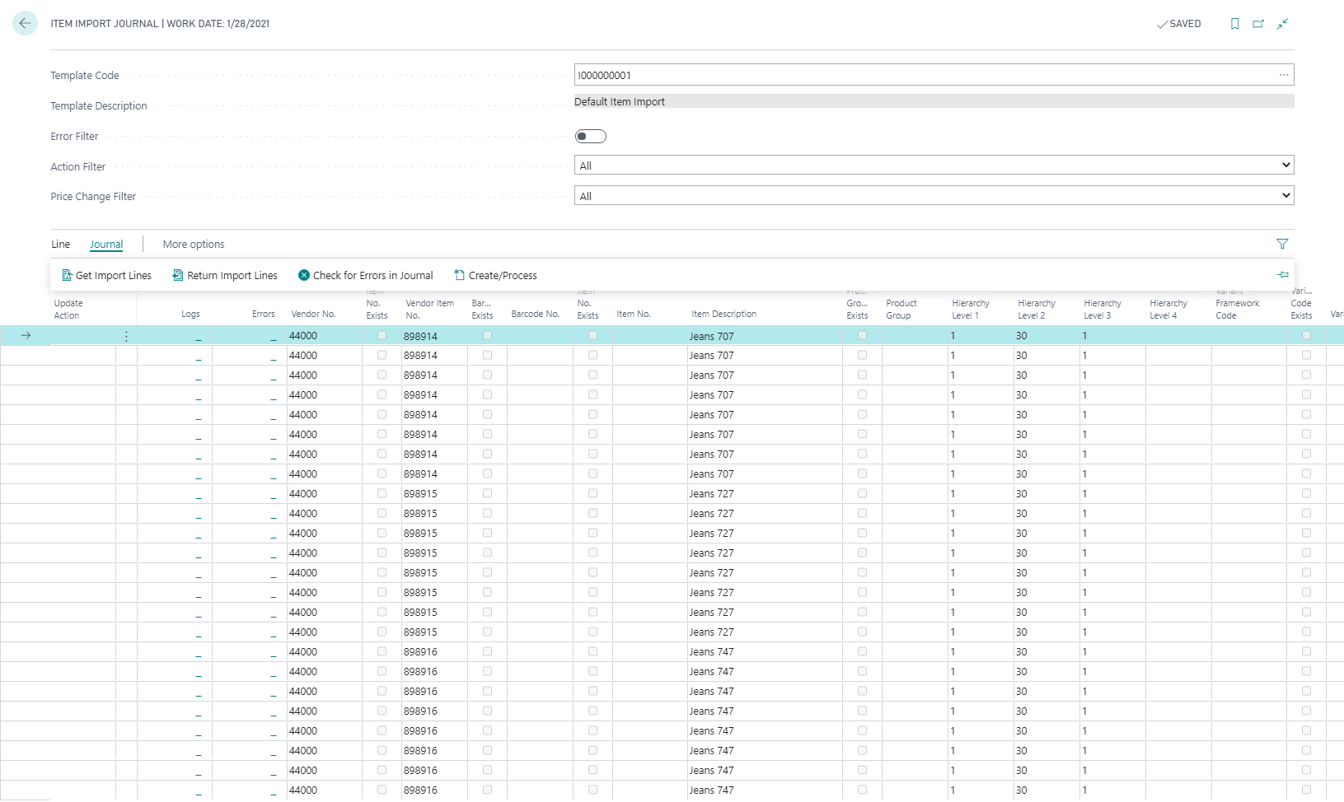Click More options
The height and width of the screenshot is (802, 1344).
(194, 245)
